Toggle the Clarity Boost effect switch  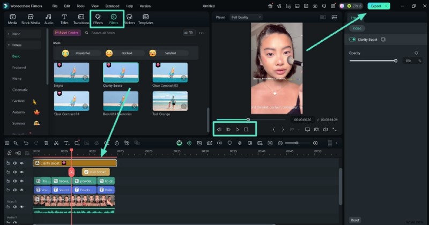pos(352,40)
